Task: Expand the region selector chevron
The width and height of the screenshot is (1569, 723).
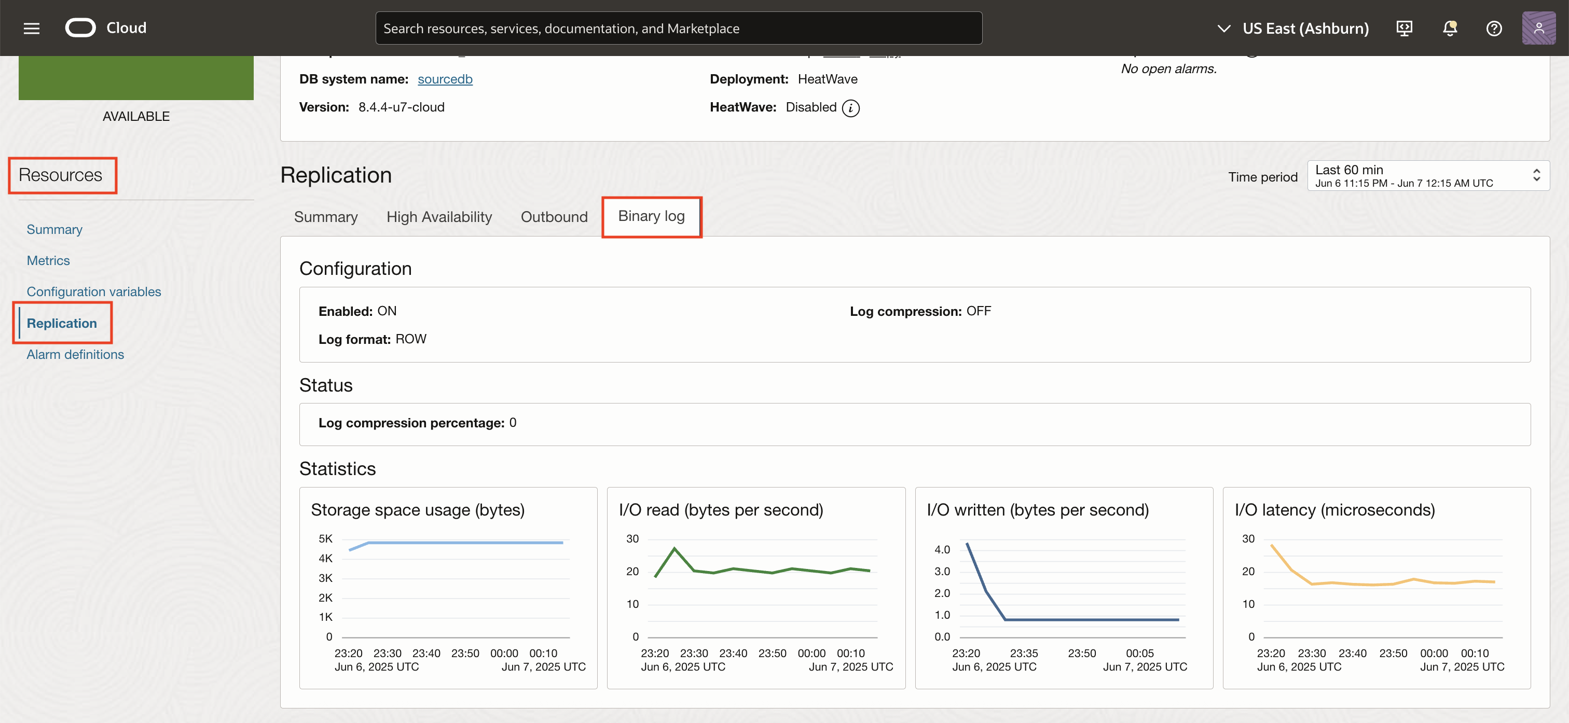Action: pyautogui.click(x=1222, y=27)
